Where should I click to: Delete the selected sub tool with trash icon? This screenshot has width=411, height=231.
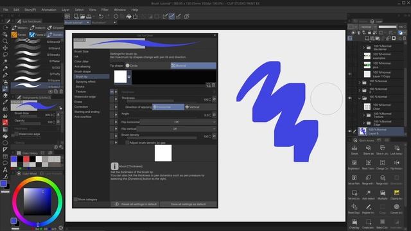pyautogui.click(x=61, y=91)
